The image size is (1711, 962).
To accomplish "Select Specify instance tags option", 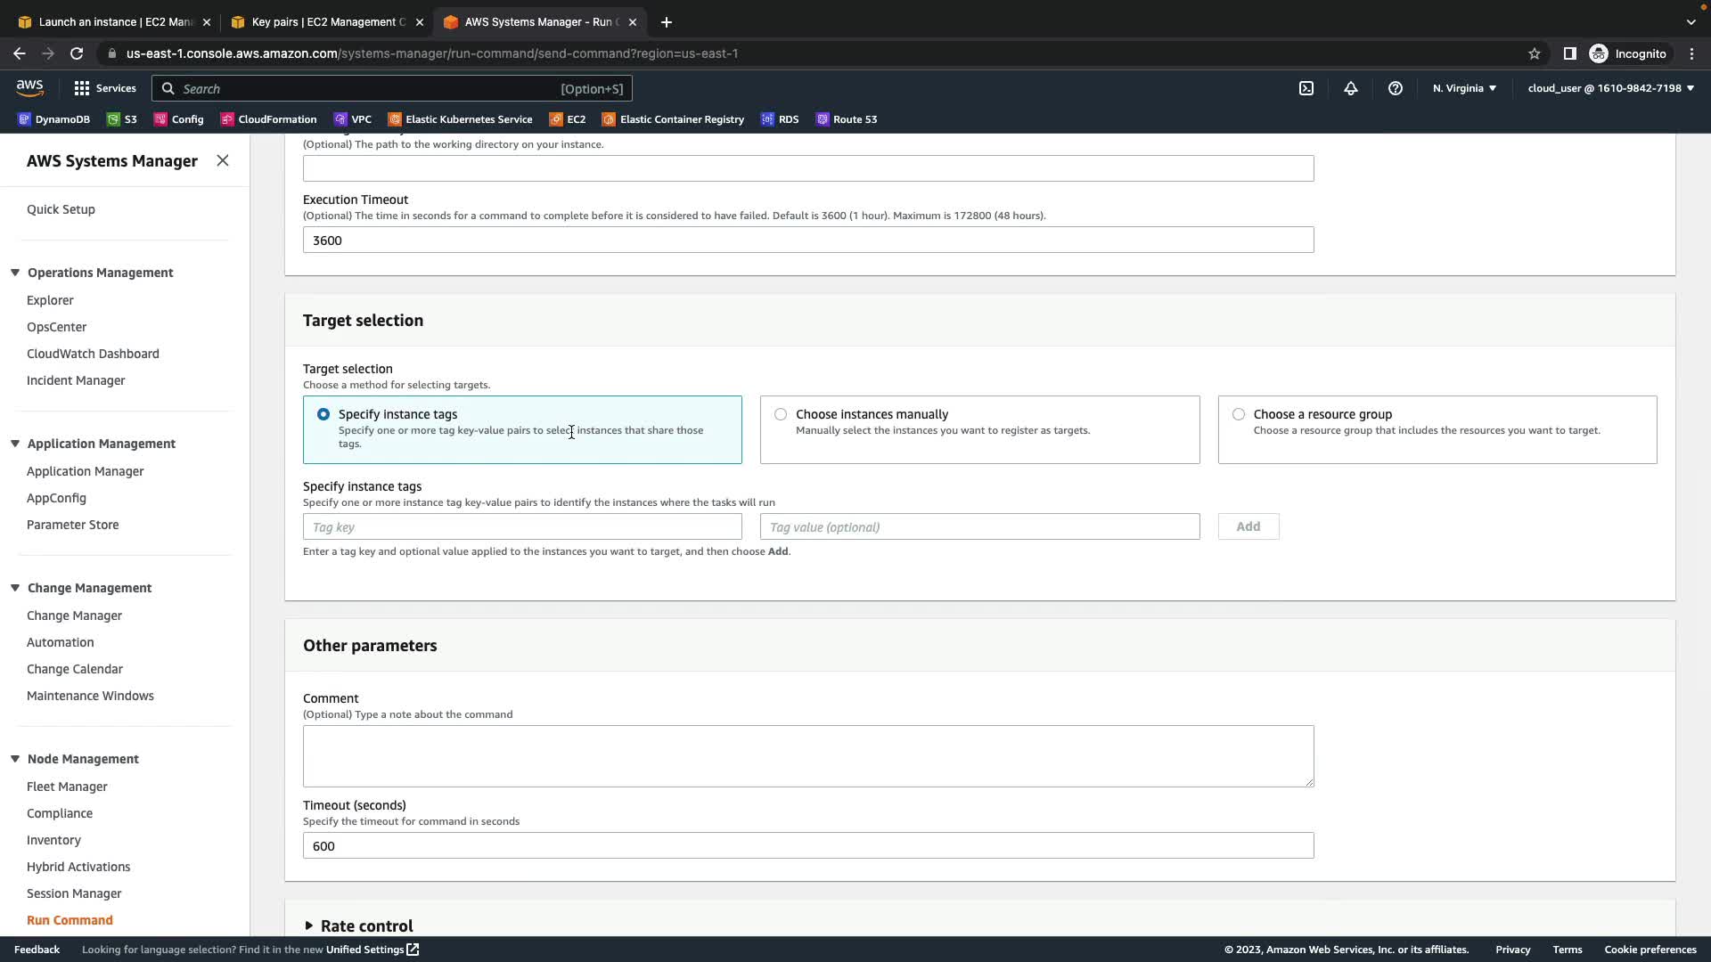I will [323, 414].
